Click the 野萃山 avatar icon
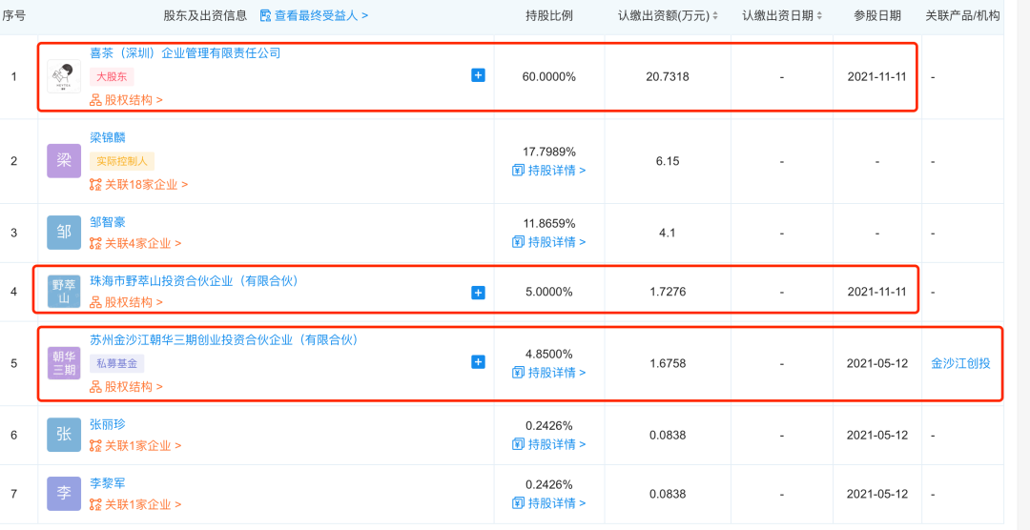Viewport: 1030px width, 530px height. [x=64, y=292]
